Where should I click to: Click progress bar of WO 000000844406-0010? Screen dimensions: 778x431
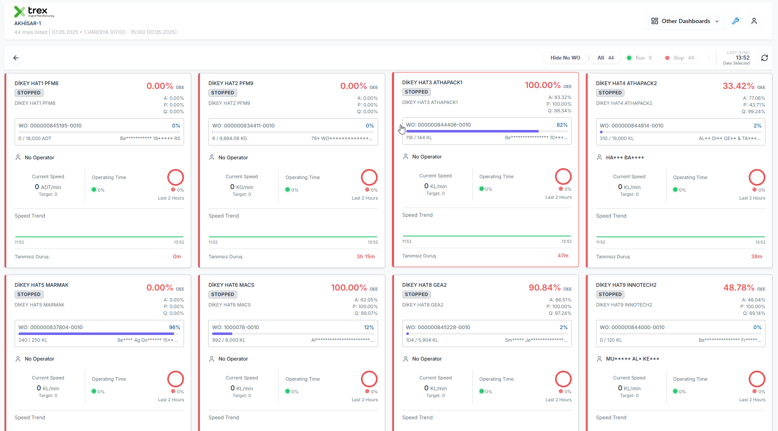(487, 131)
